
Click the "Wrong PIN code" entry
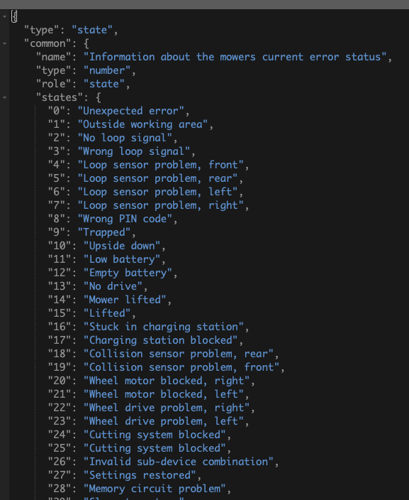point(125,219)
